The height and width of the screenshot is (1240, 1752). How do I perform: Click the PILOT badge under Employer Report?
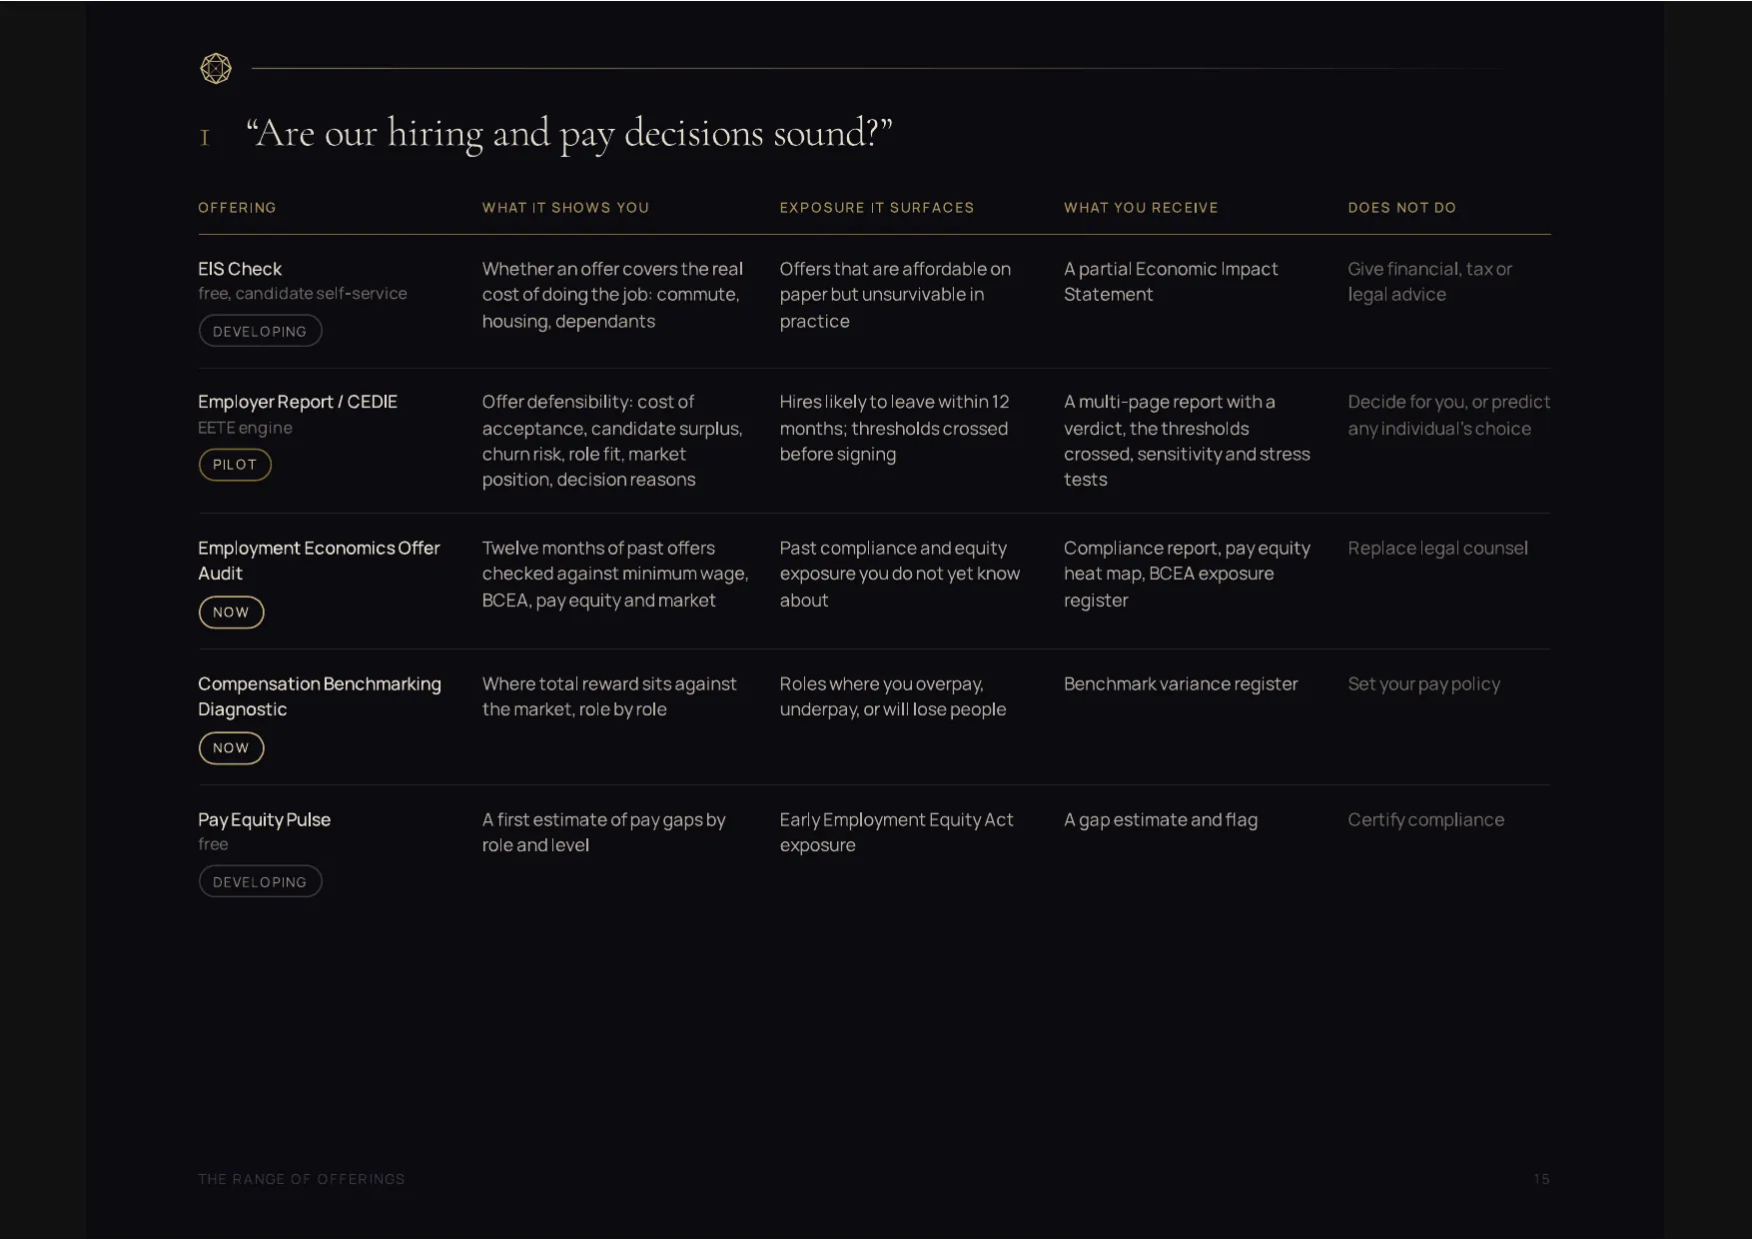point(235,465)
